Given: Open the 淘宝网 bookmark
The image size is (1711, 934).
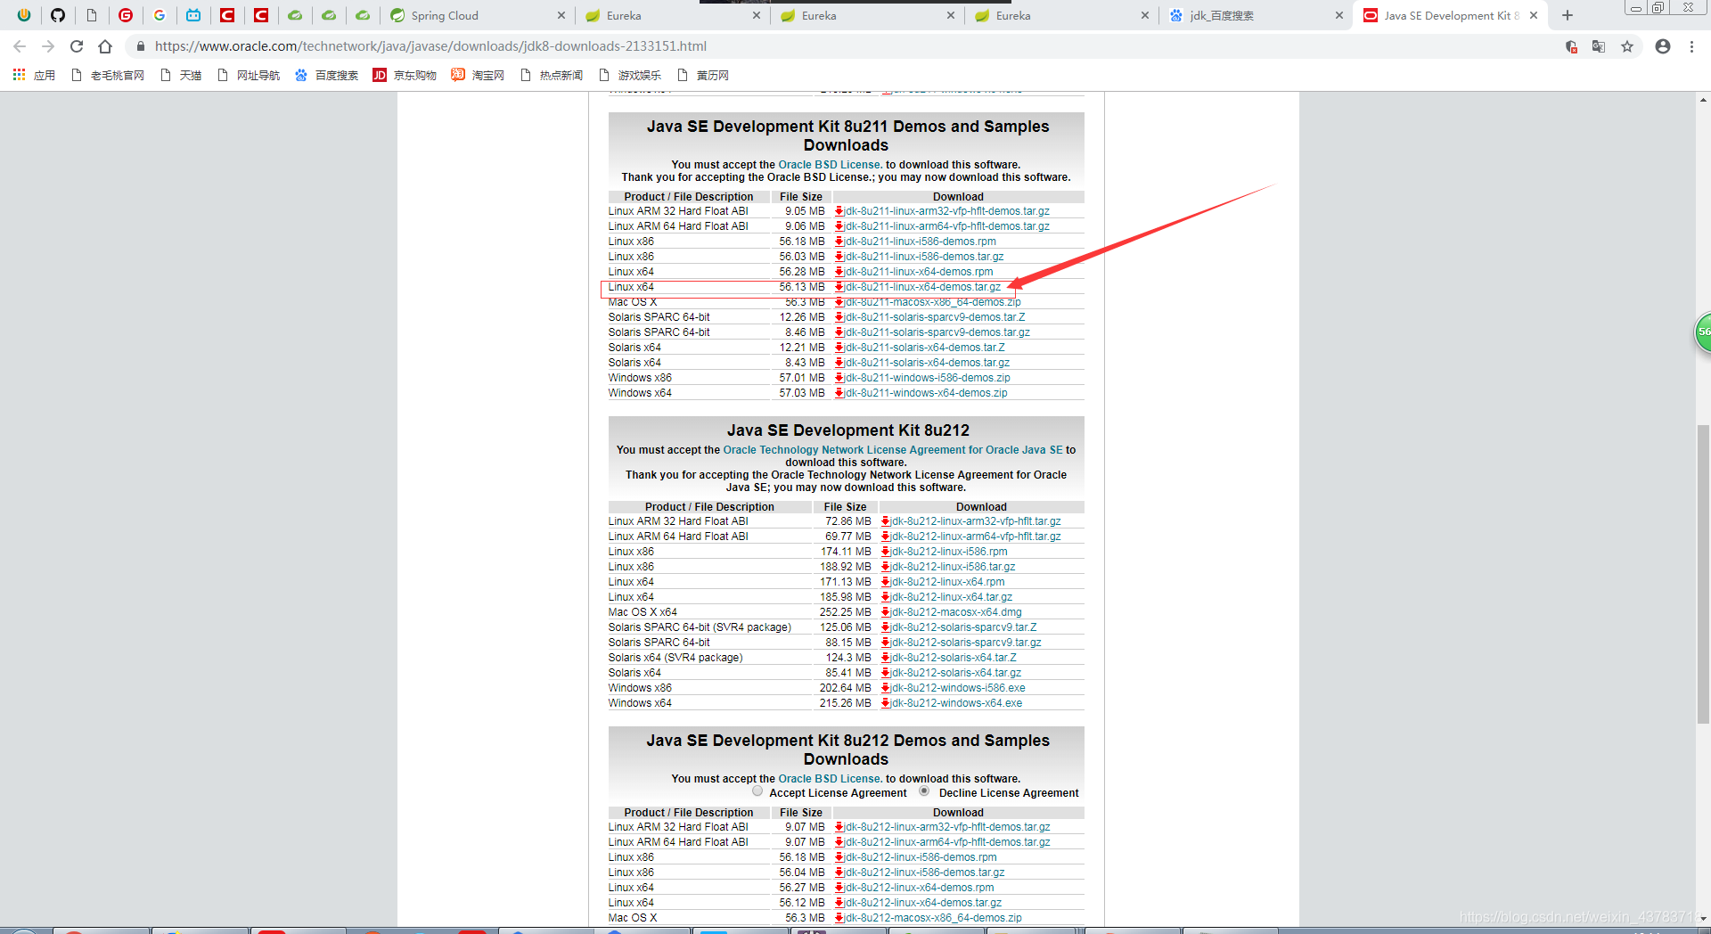Looking at the screenshot, I should [x=478, y=76].
